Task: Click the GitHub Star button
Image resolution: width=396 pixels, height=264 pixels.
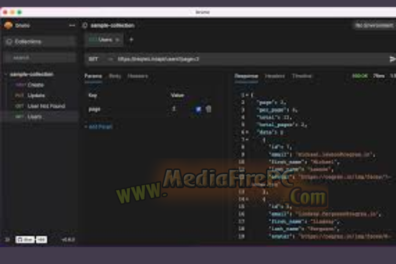Action: click(25, 239)
